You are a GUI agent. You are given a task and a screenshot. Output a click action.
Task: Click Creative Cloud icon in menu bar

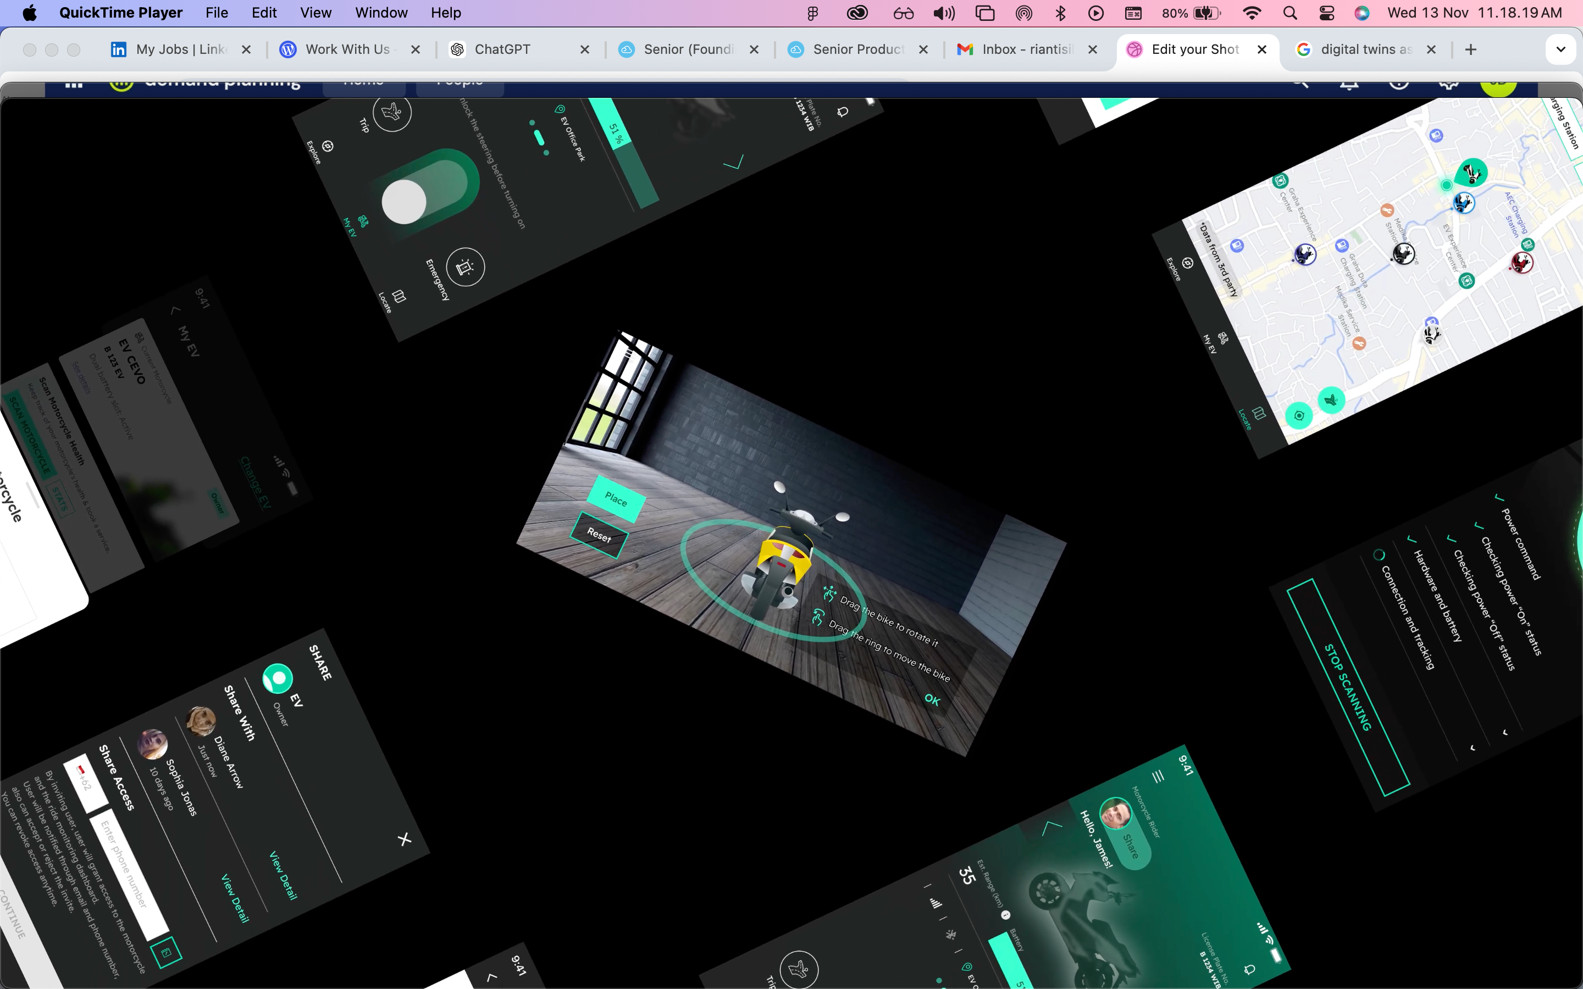coord(857,13)
